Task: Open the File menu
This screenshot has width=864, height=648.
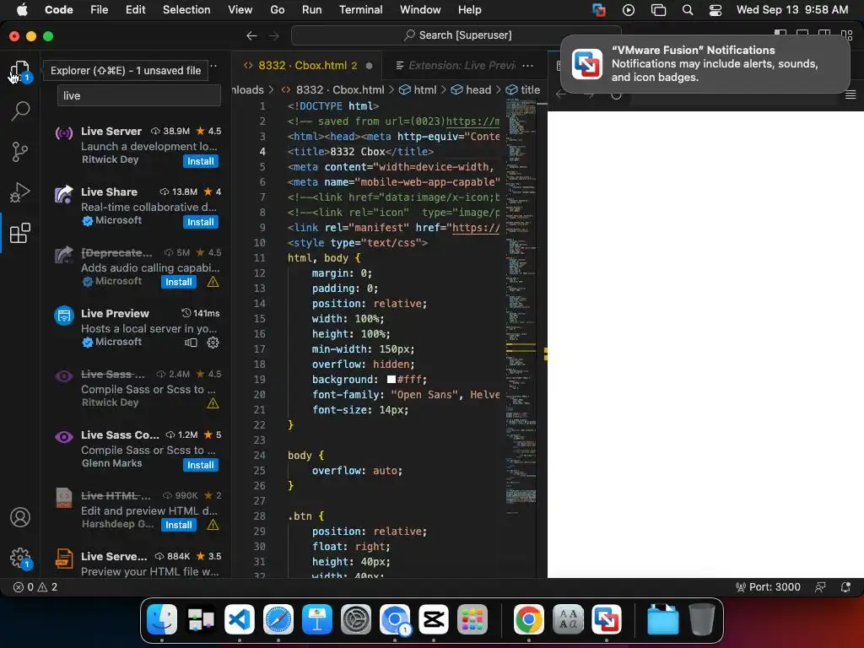Action: (x=100, y=10)
